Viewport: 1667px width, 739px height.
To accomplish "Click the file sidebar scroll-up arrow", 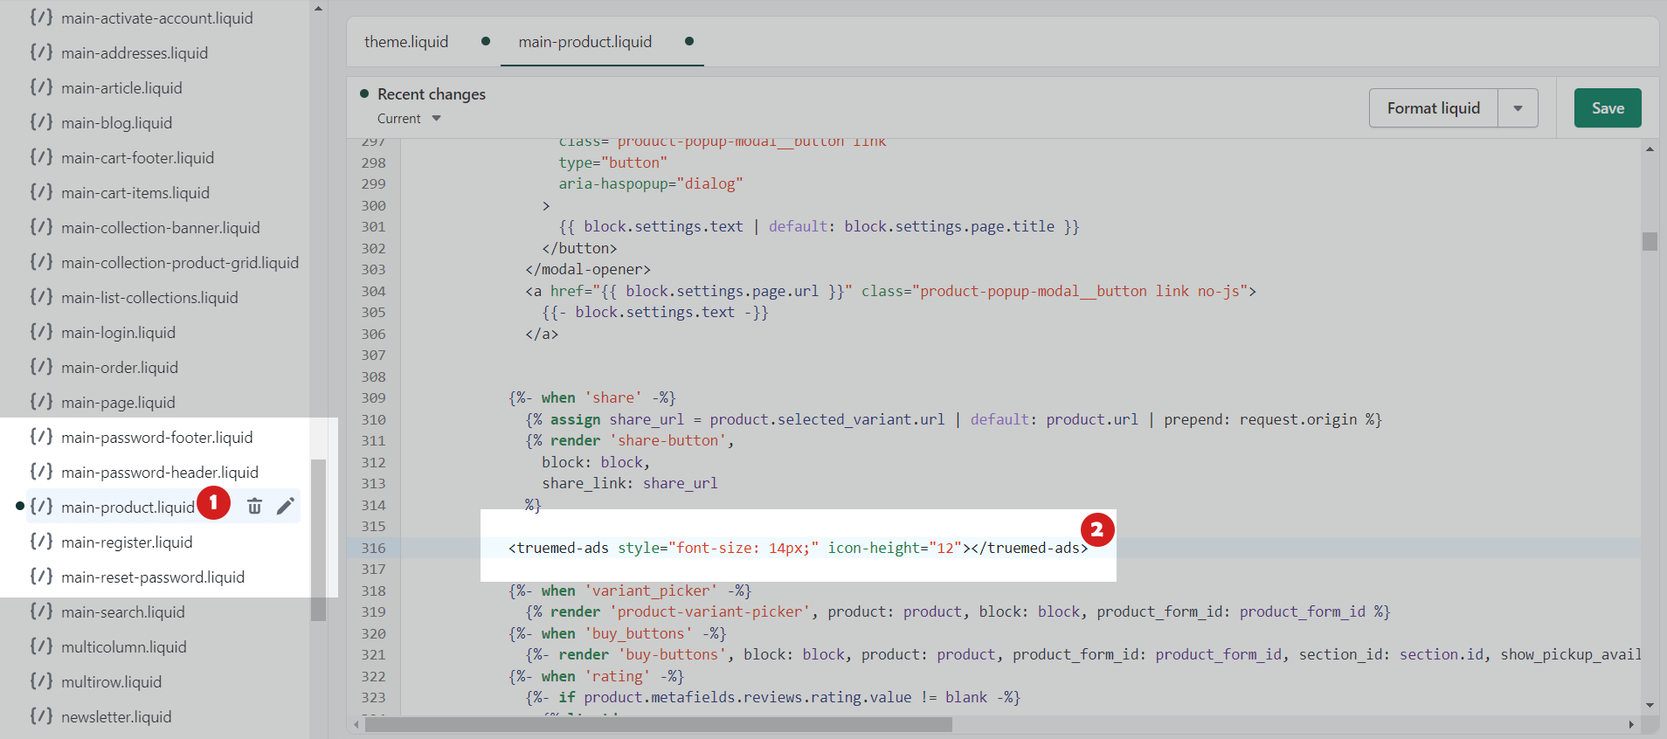I will click(318, 9).
